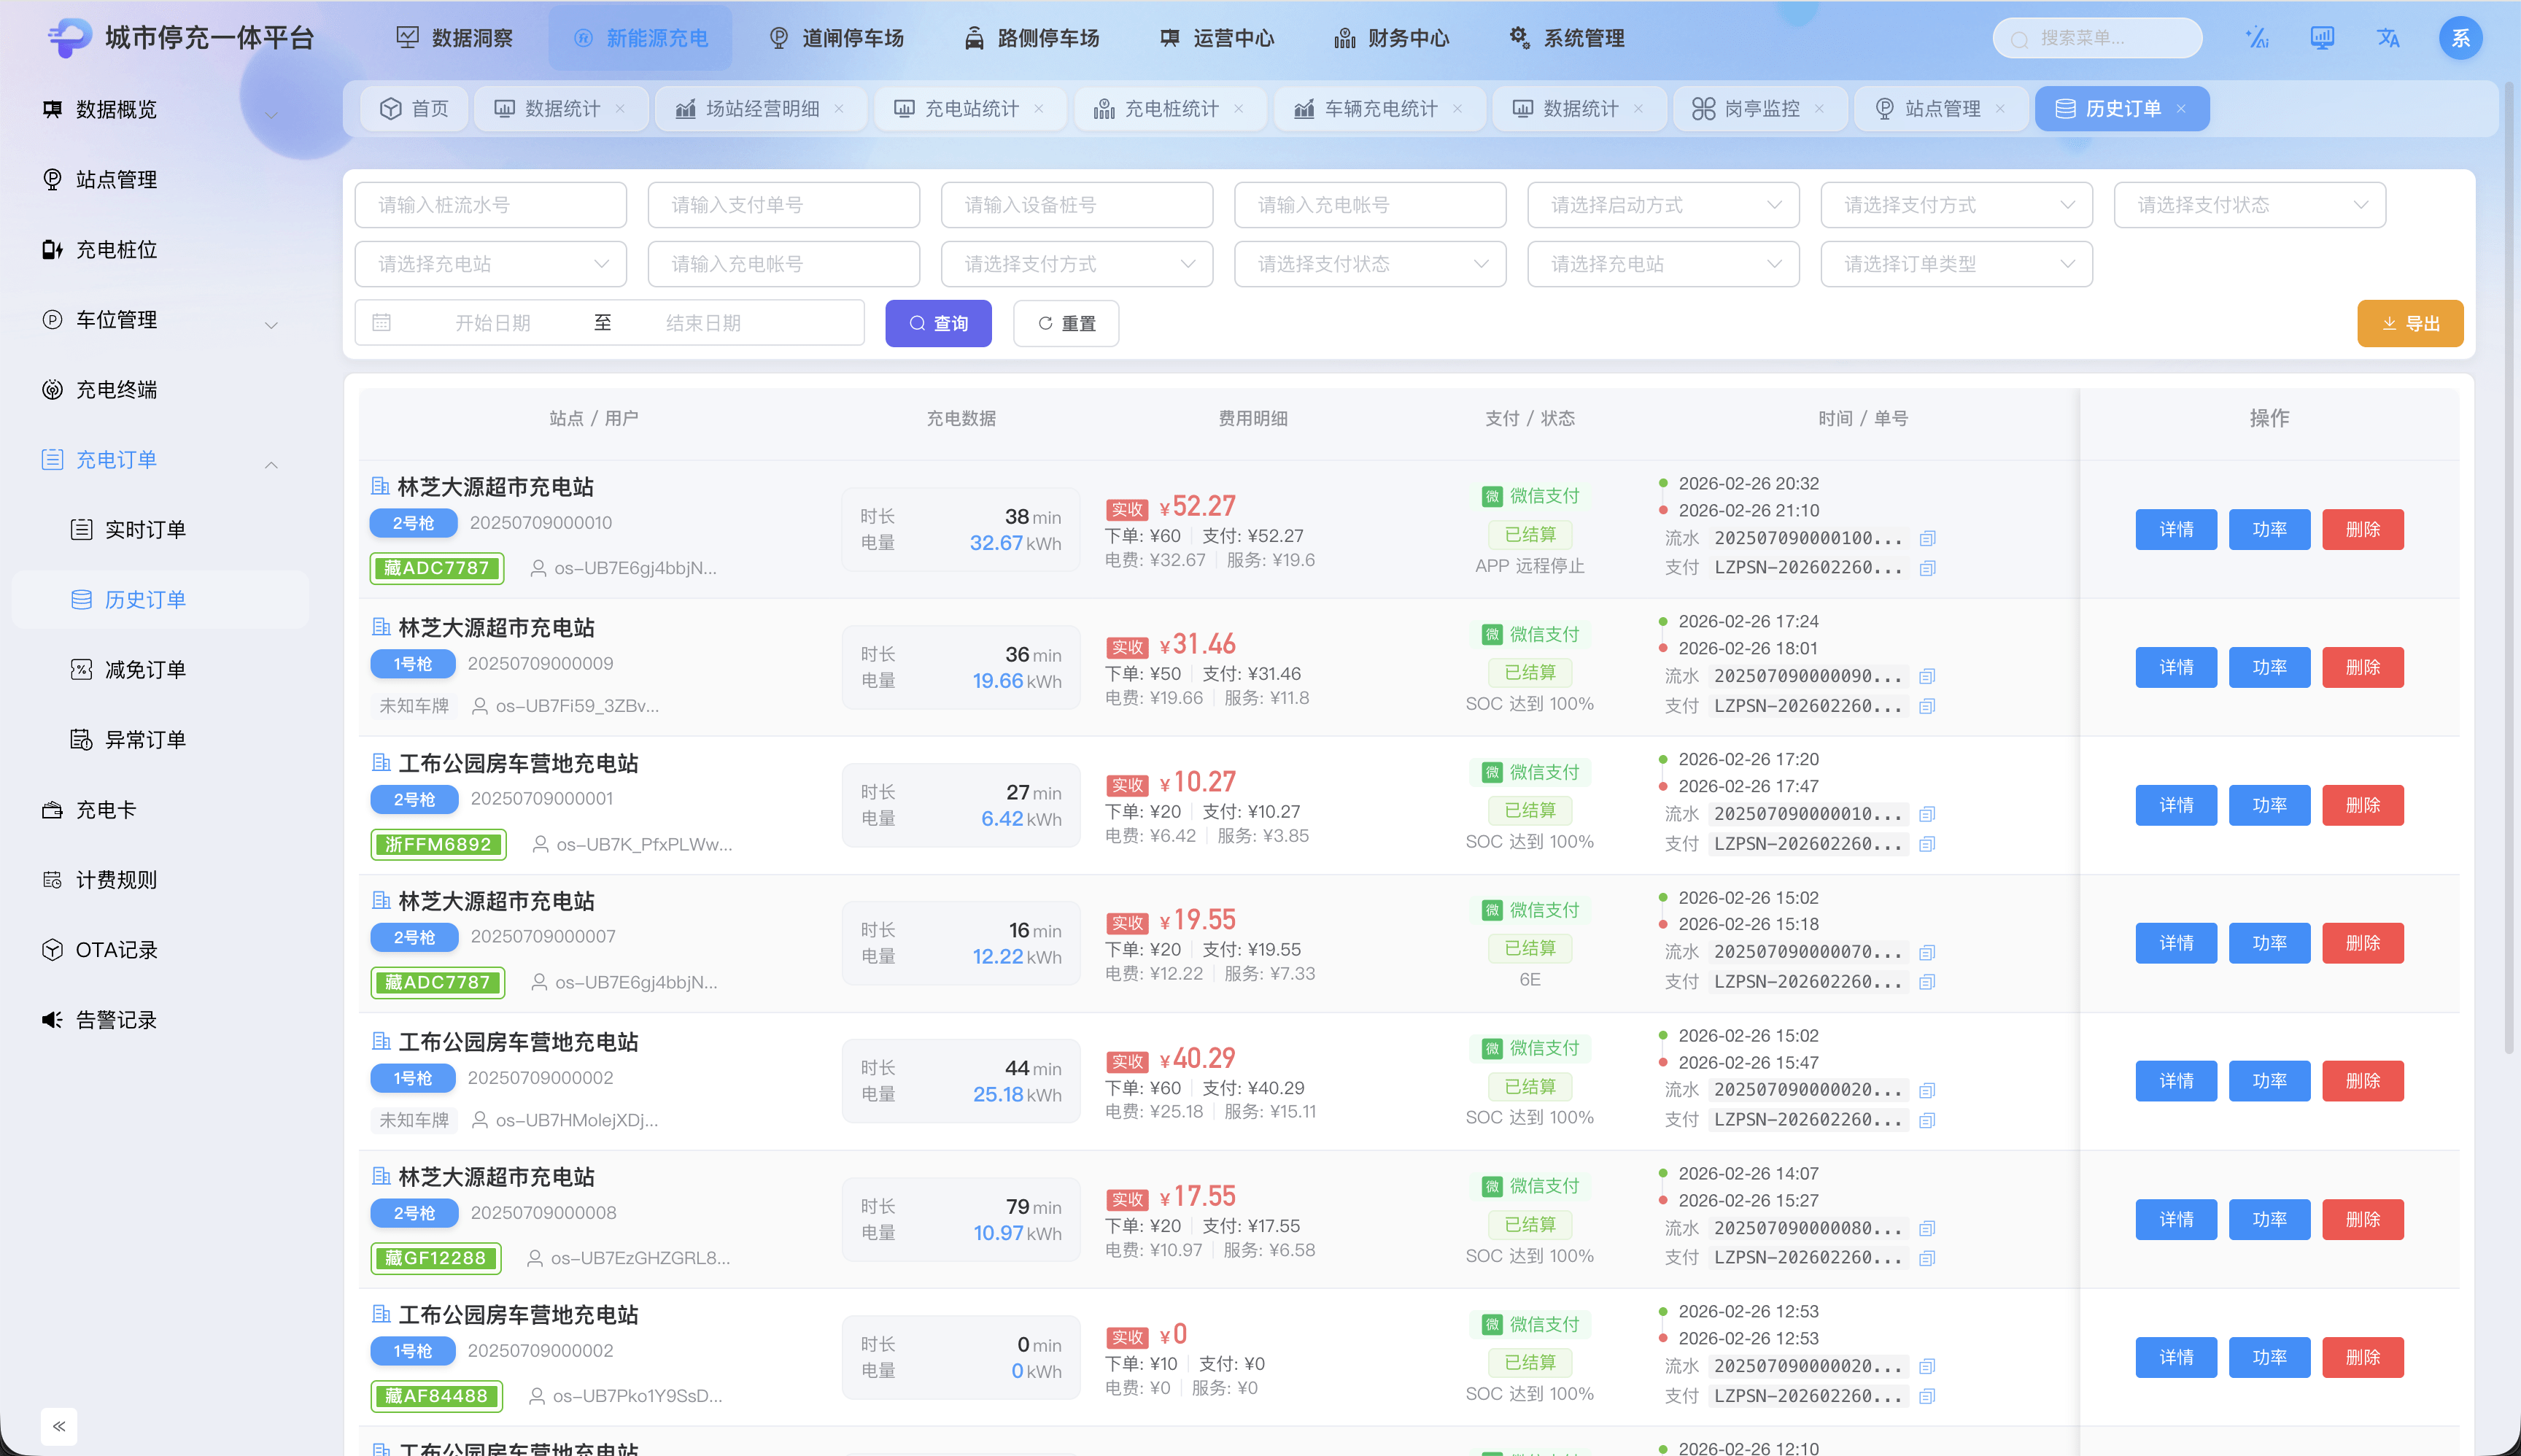Click the calendar icon in date range
The height and width of the screenshot is (1456, 2521).
[381, 323]
